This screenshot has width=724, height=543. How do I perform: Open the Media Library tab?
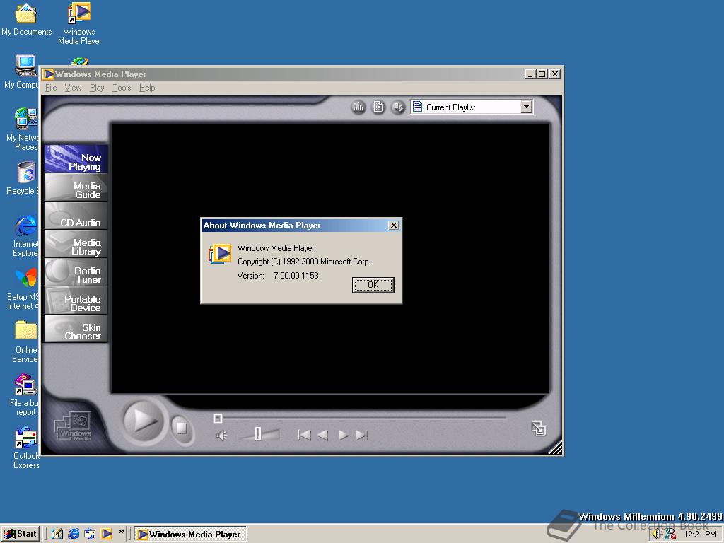[76, 244]
